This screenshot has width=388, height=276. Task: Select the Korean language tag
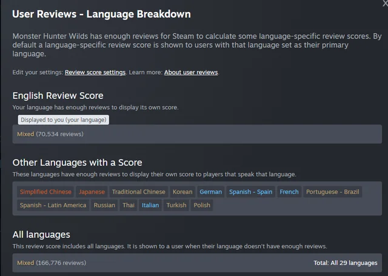coord(182,192)
